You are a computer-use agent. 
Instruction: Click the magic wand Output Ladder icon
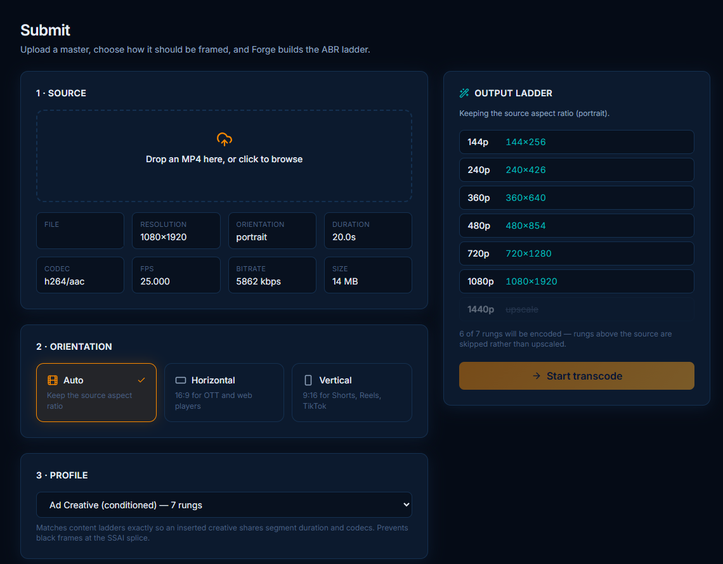coord(464,93)
